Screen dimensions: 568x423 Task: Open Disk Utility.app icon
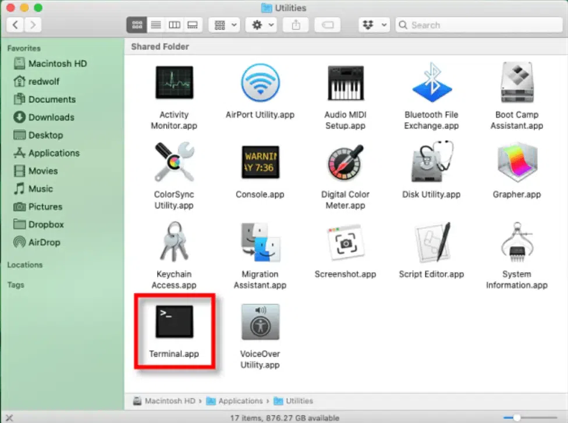[x=431, y=162]
